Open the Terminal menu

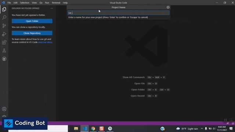(56, 3)
